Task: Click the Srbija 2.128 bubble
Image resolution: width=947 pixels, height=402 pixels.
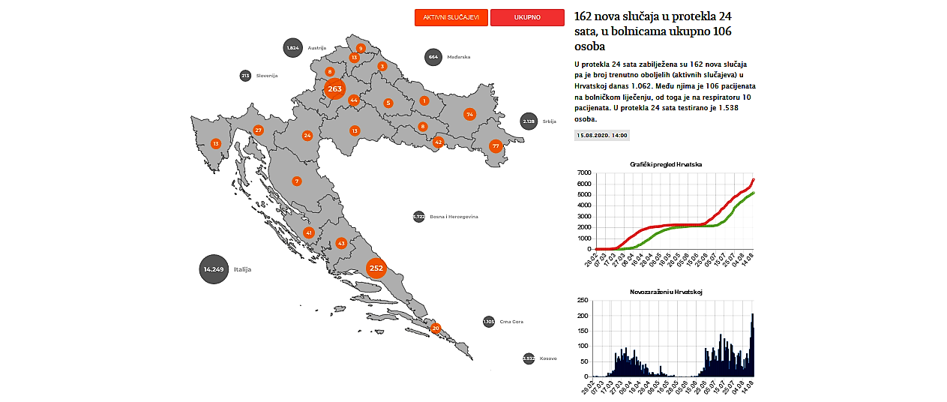Action: pos(529,121)
